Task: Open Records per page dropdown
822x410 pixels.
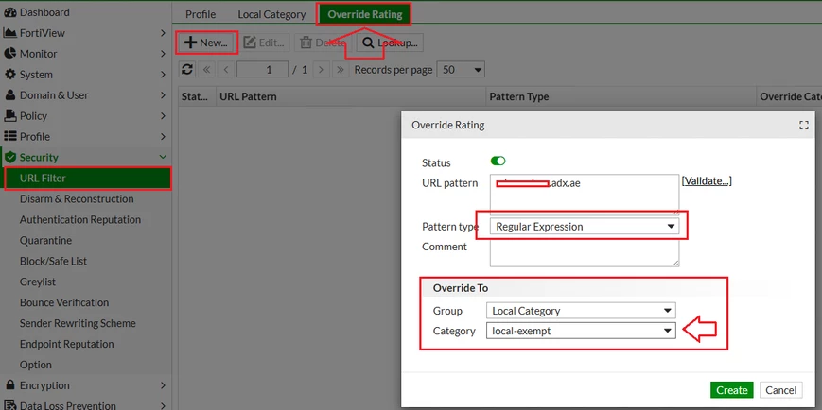Action: coord(461,70)
